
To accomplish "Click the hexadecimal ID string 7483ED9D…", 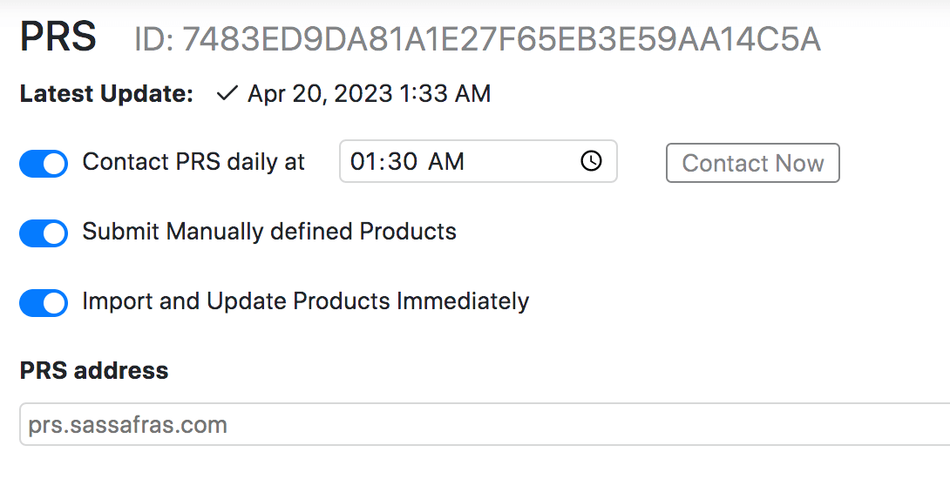I will [501, 40].
